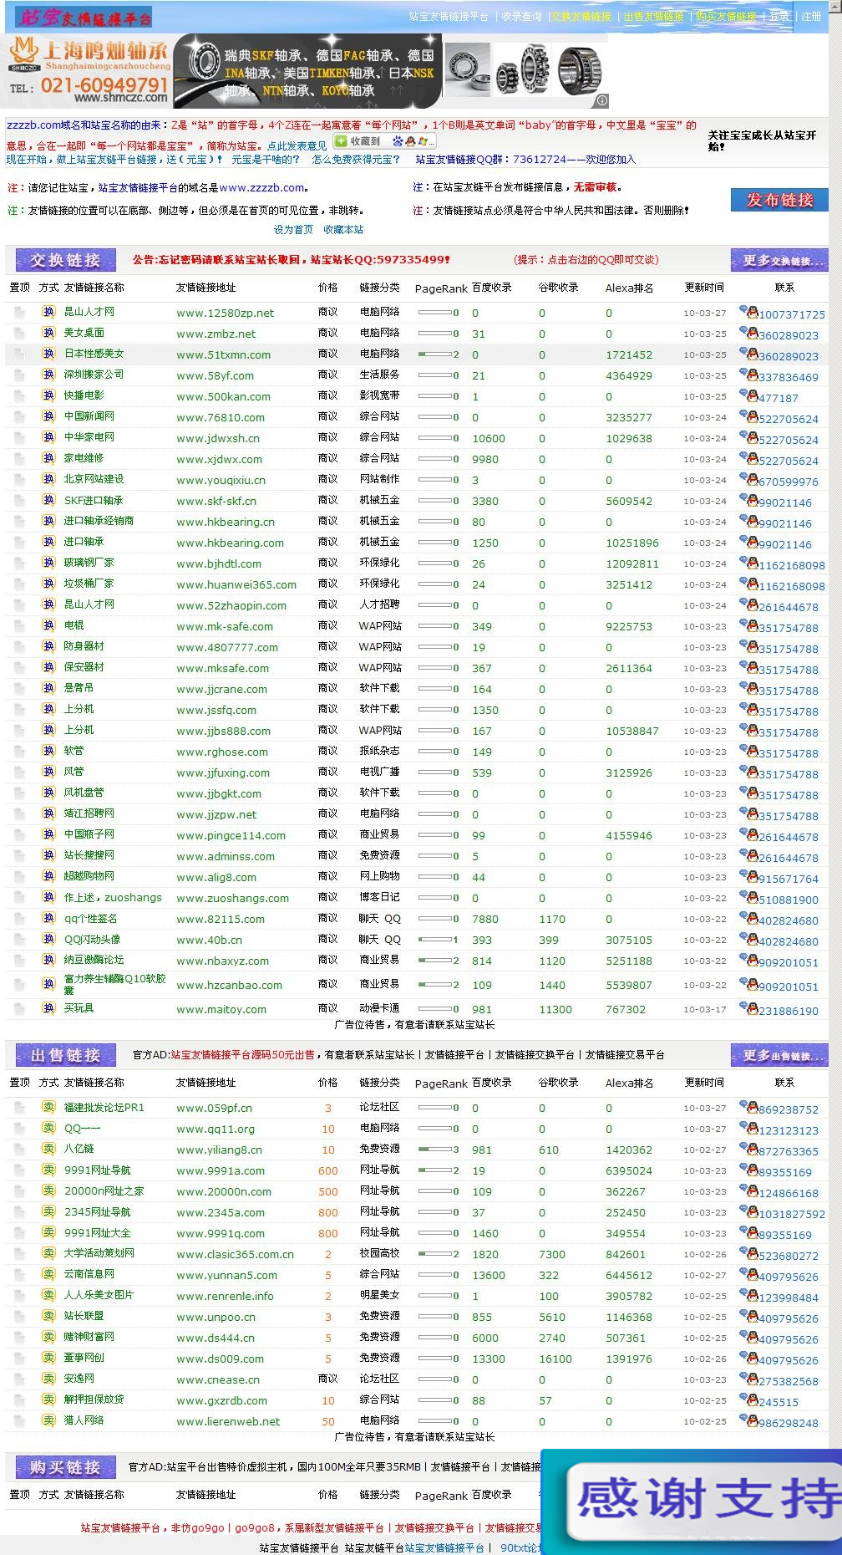The height and width of the screenshot is (1555, 842).
Task: Click the exchange icon for 纳豆激酶论坛
Action: tap(48, 960)
